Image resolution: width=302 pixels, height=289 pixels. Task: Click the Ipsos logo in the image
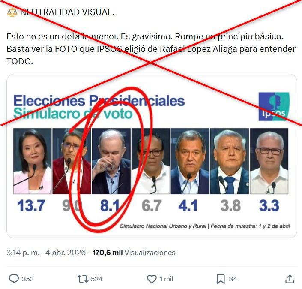pos(274,107)
